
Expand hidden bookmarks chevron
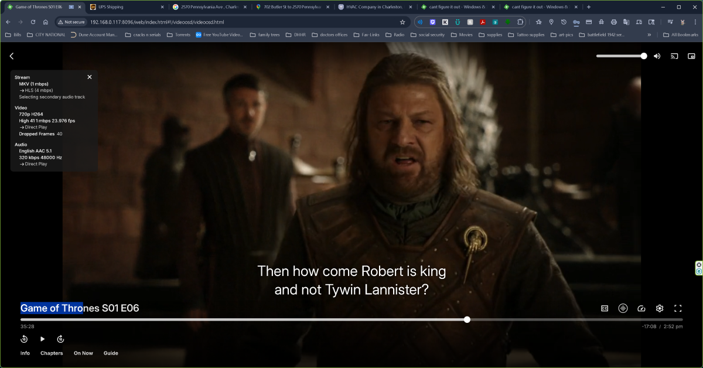pyautogui.click(x=649, y=35)
